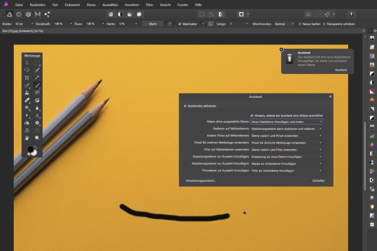Select the Blur droplet tool
Viewport: 377px width, 251px height.
[37, 108]
